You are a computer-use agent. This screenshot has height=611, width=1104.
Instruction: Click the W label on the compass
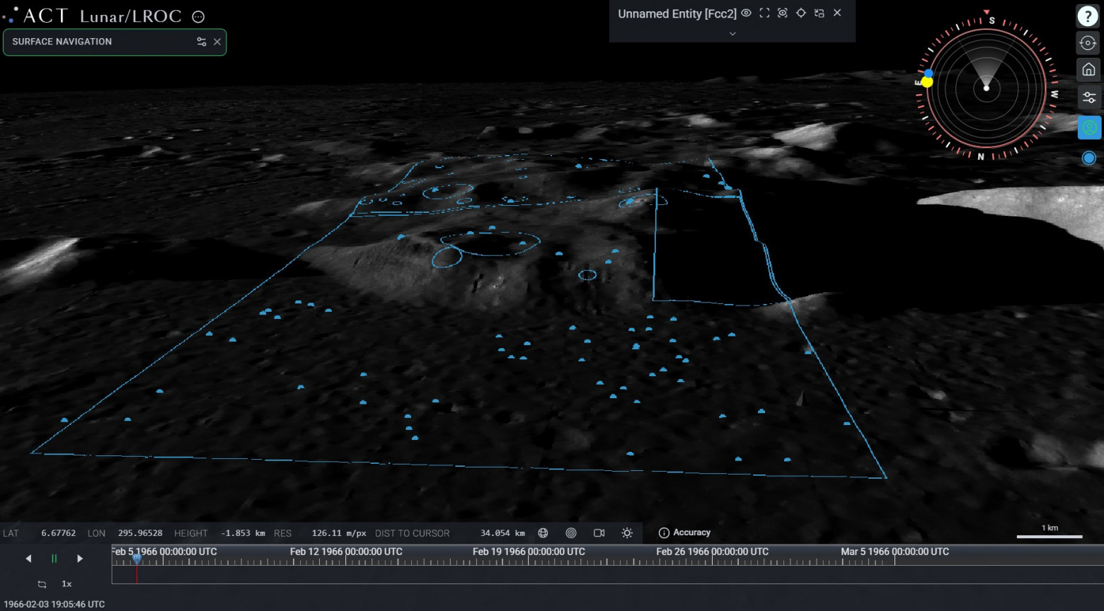tap(1054, 94)
